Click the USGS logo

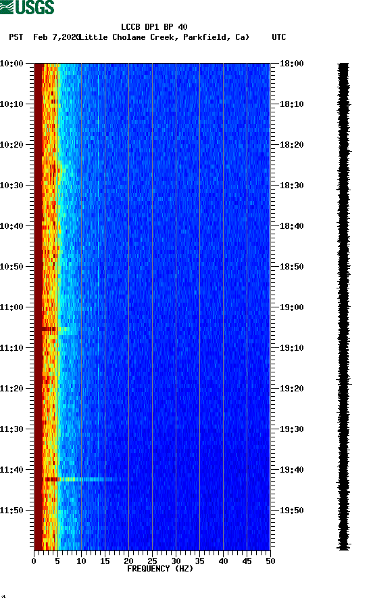tap(27, 7)
